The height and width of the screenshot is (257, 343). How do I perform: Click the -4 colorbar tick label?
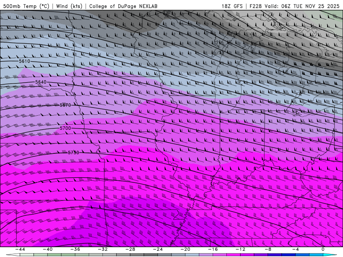coord(295,249)
